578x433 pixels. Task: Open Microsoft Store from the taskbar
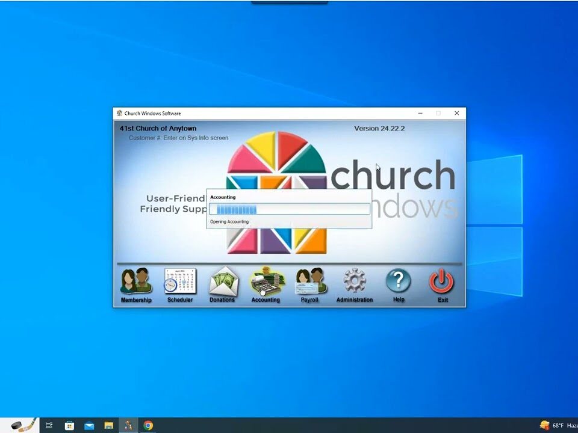pos(69,426)
